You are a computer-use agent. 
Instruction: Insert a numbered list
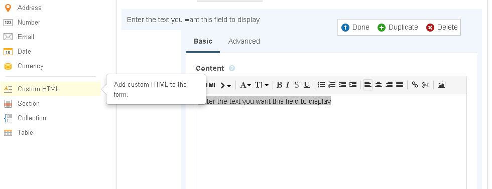coord(332,85)
